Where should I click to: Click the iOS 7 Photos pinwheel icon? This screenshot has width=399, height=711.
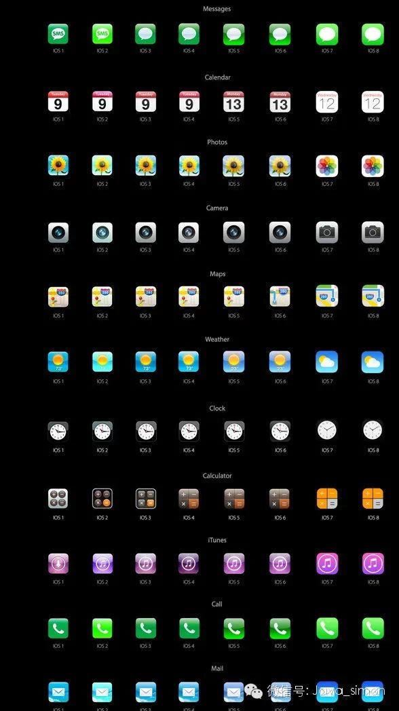tap(327, 166)
